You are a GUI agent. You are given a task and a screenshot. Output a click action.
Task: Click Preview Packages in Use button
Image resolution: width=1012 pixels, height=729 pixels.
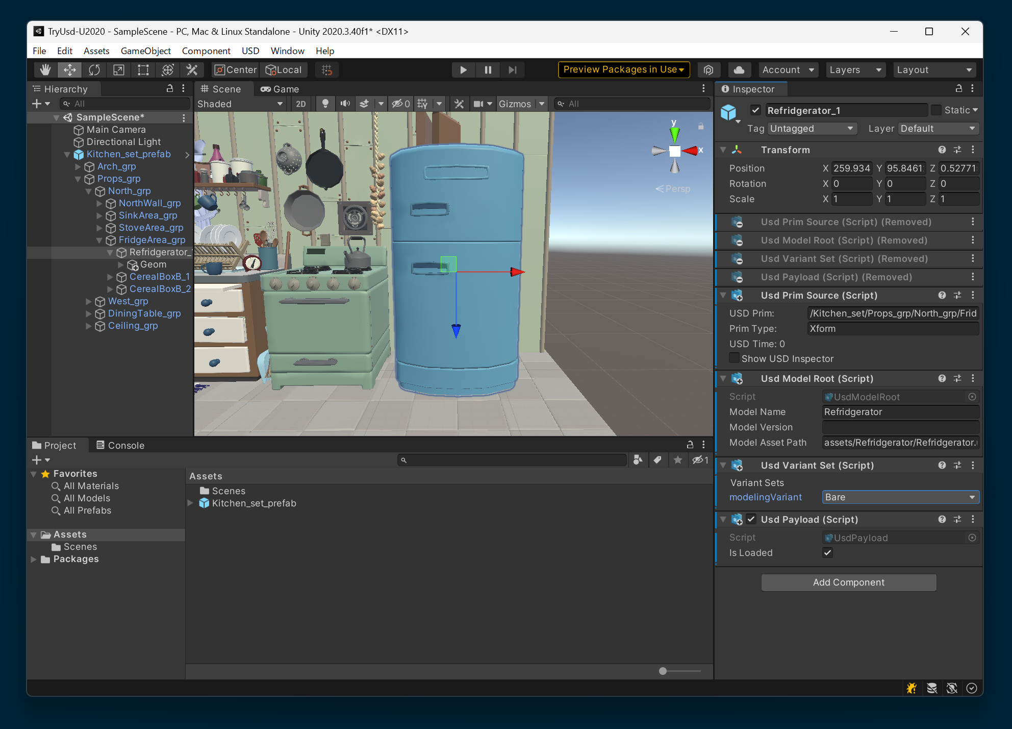[623, 69]
